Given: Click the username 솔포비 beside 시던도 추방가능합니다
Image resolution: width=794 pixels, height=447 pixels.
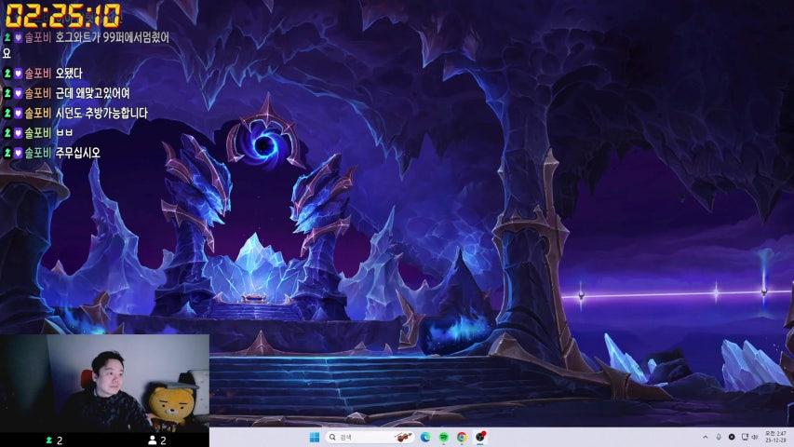Looking at the screenshot, I should pos(38,113).
